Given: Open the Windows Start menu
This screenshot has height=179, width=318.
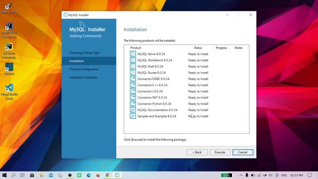Looking at the screenshot, I should point(4,175).
